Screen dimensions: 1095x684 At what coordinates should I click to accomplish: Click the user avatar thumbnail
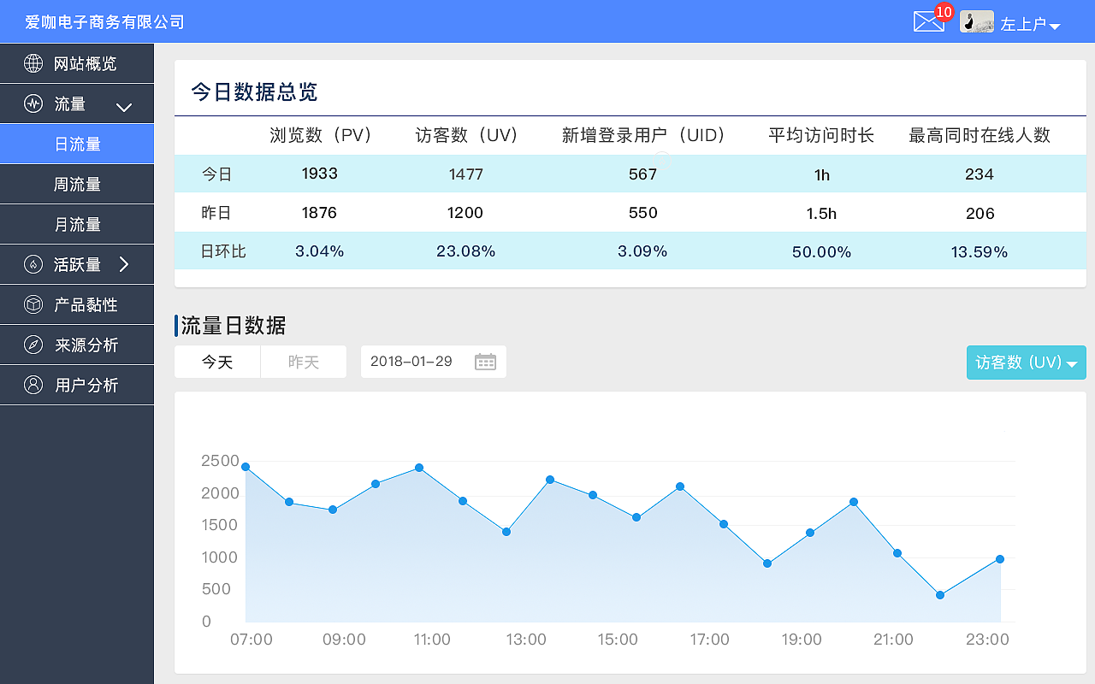(x=976, y=22)
